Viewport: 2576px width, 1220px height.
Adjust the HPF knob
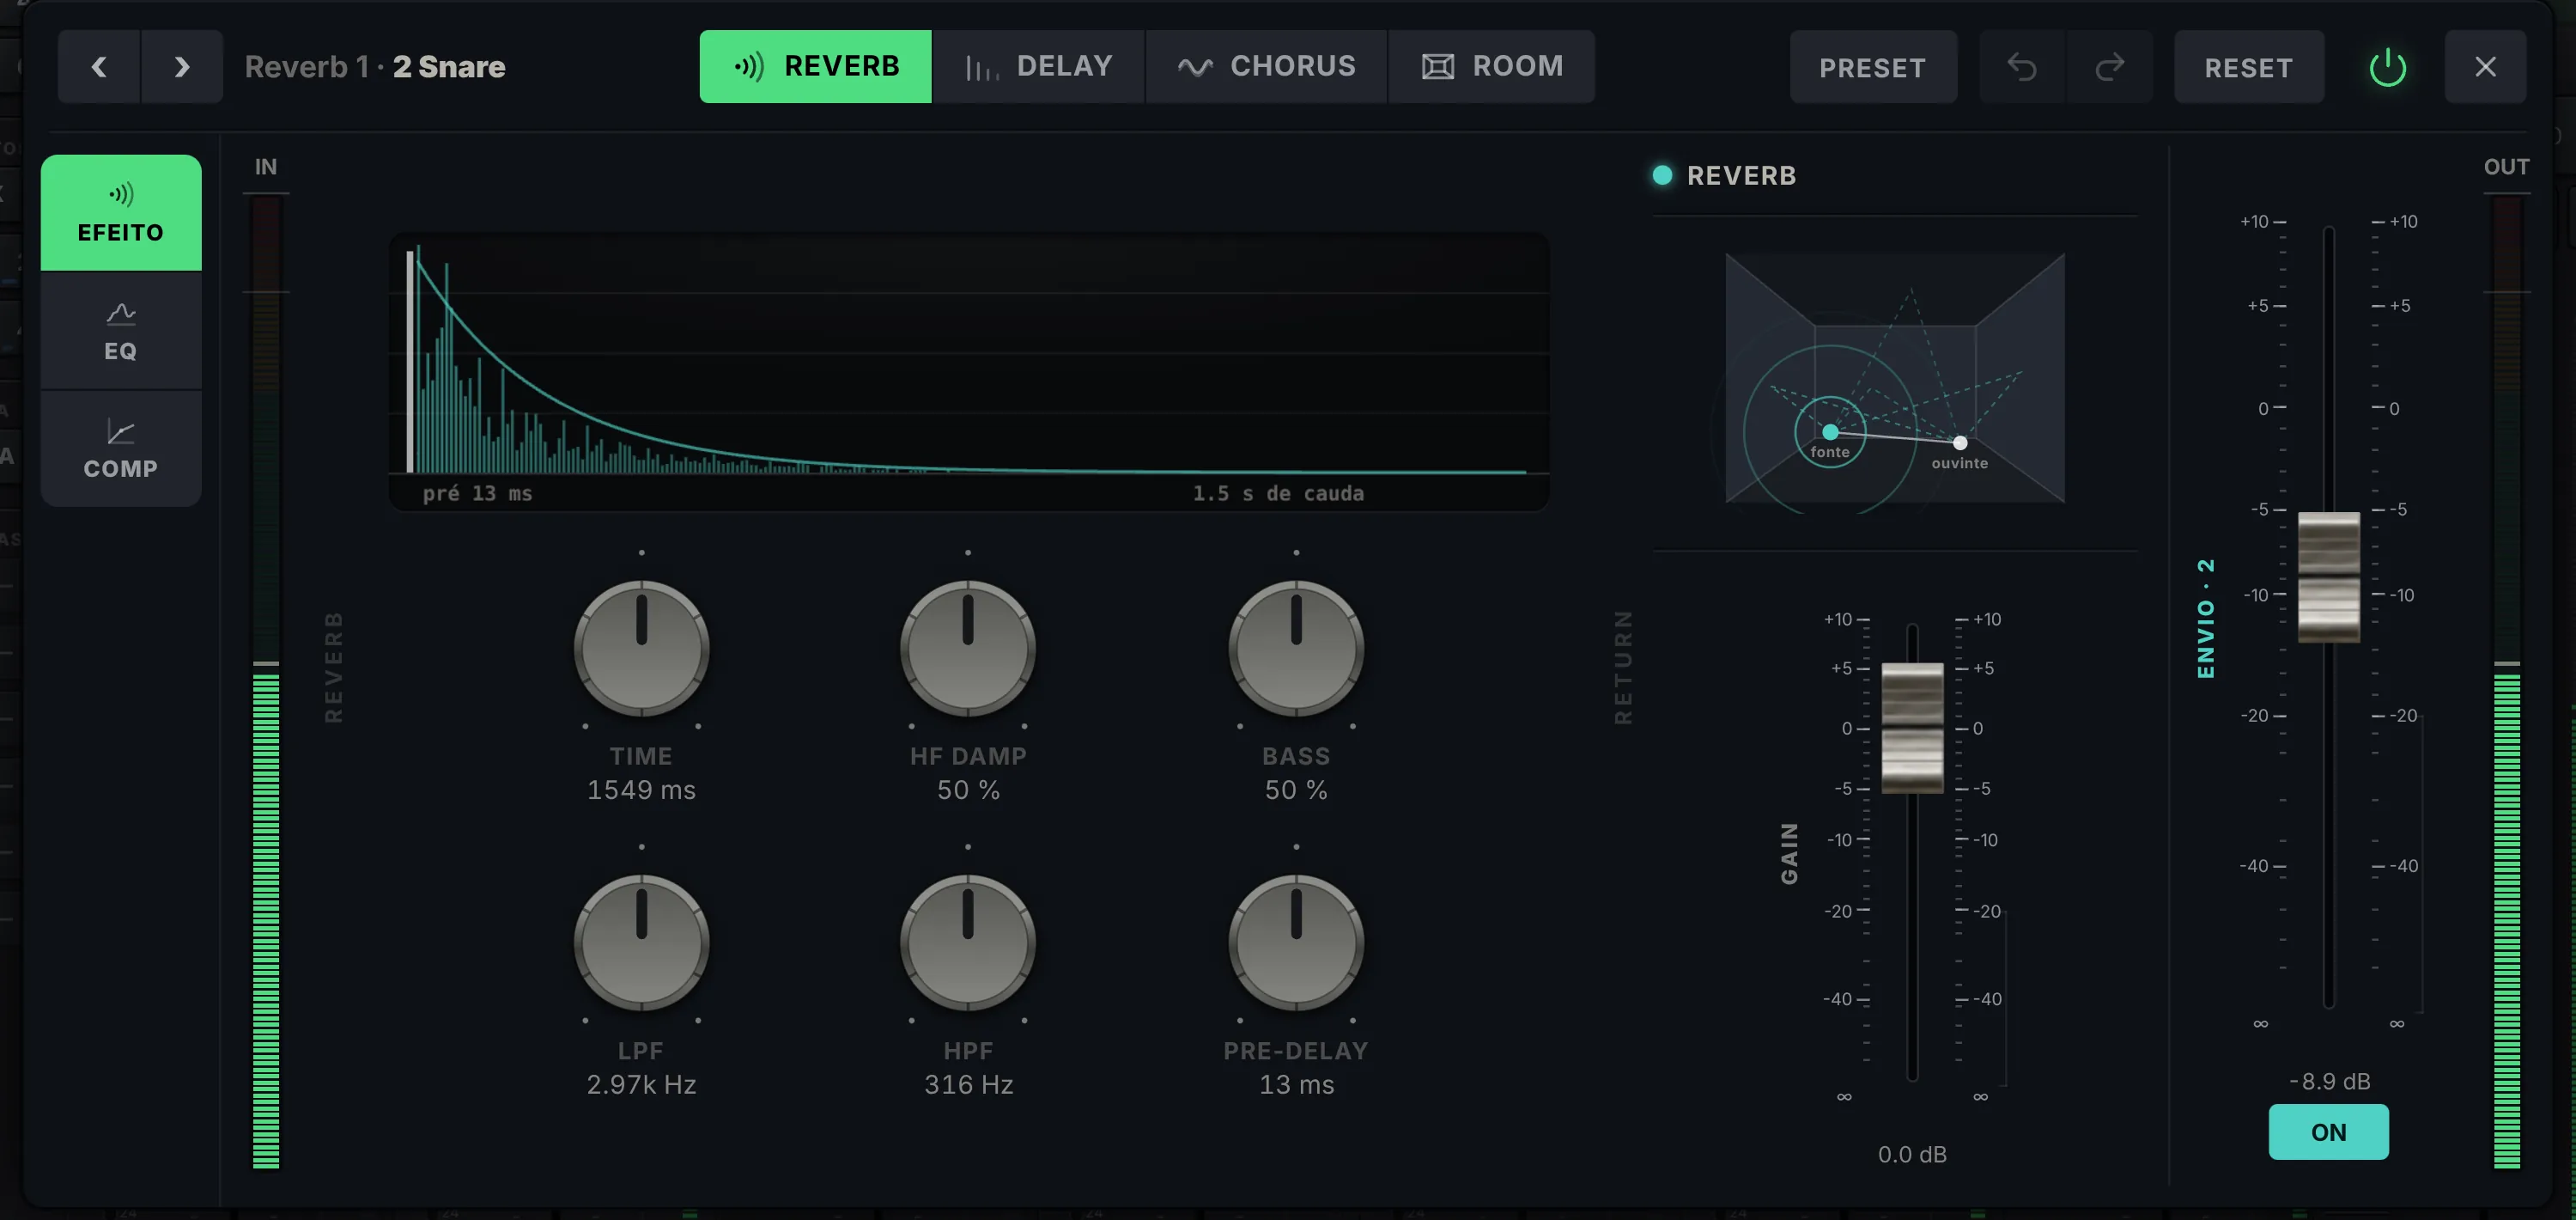[x=968, y=942]
